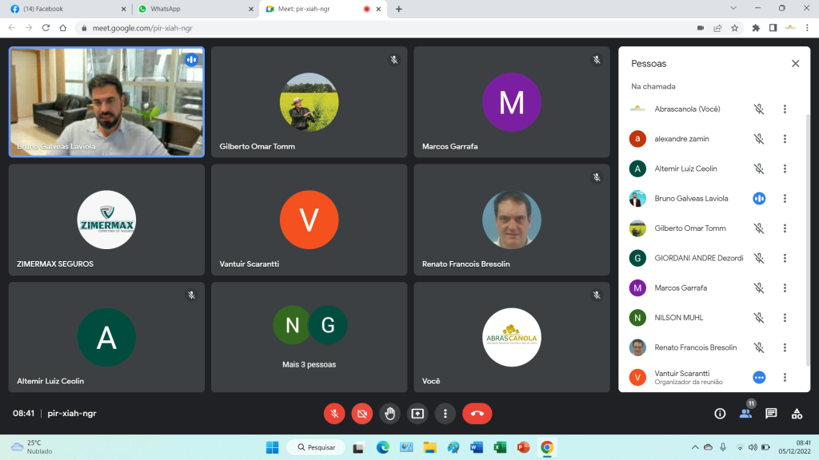
Task: Open options menu for Marcos Garrafa
Action: pos(785,288)
